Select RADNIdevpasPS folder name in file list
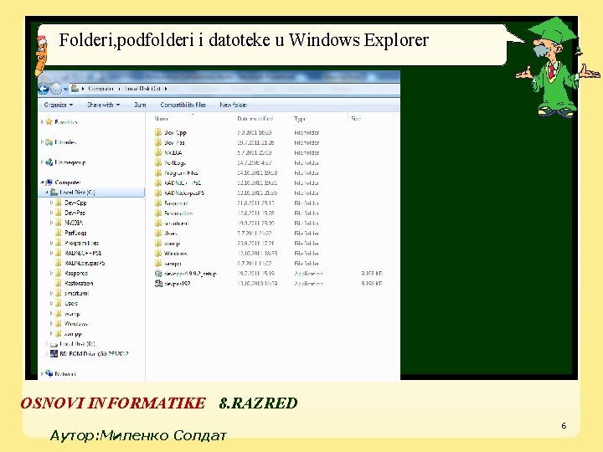This screenshot has width=603, height=452. pos(184,193)
